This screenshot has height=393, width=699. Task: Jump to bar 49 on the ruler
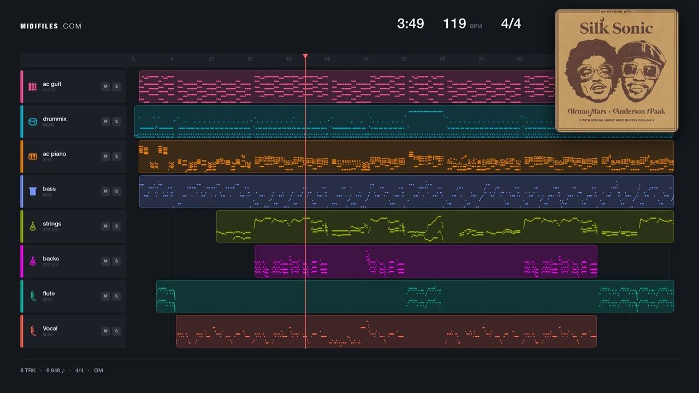pos(365,59)
